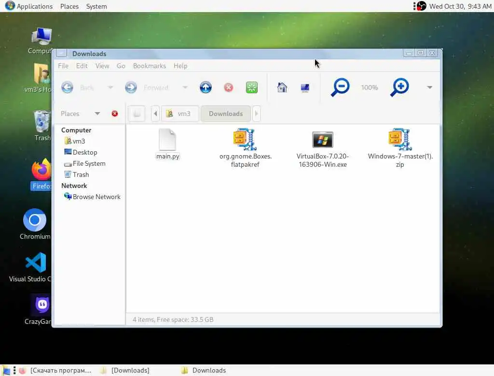Click the date and time clock

point(460,6)
